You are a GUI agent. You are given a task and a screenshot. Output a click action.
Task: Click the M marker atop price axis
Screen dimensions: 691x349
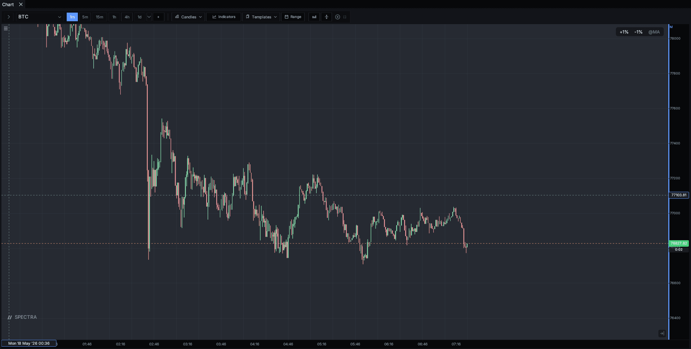[671, 27]
